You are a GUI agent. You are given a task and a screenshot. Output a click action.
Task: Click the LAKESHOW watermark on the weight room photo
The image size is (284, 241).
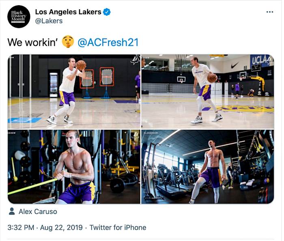click(151, 133)
